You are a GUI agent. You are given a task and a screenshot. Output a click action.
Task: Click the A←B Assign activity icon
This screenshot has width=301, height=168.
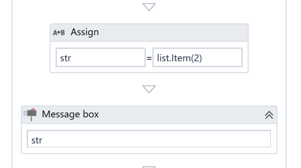pyautogui.click(x=59, y=33)
